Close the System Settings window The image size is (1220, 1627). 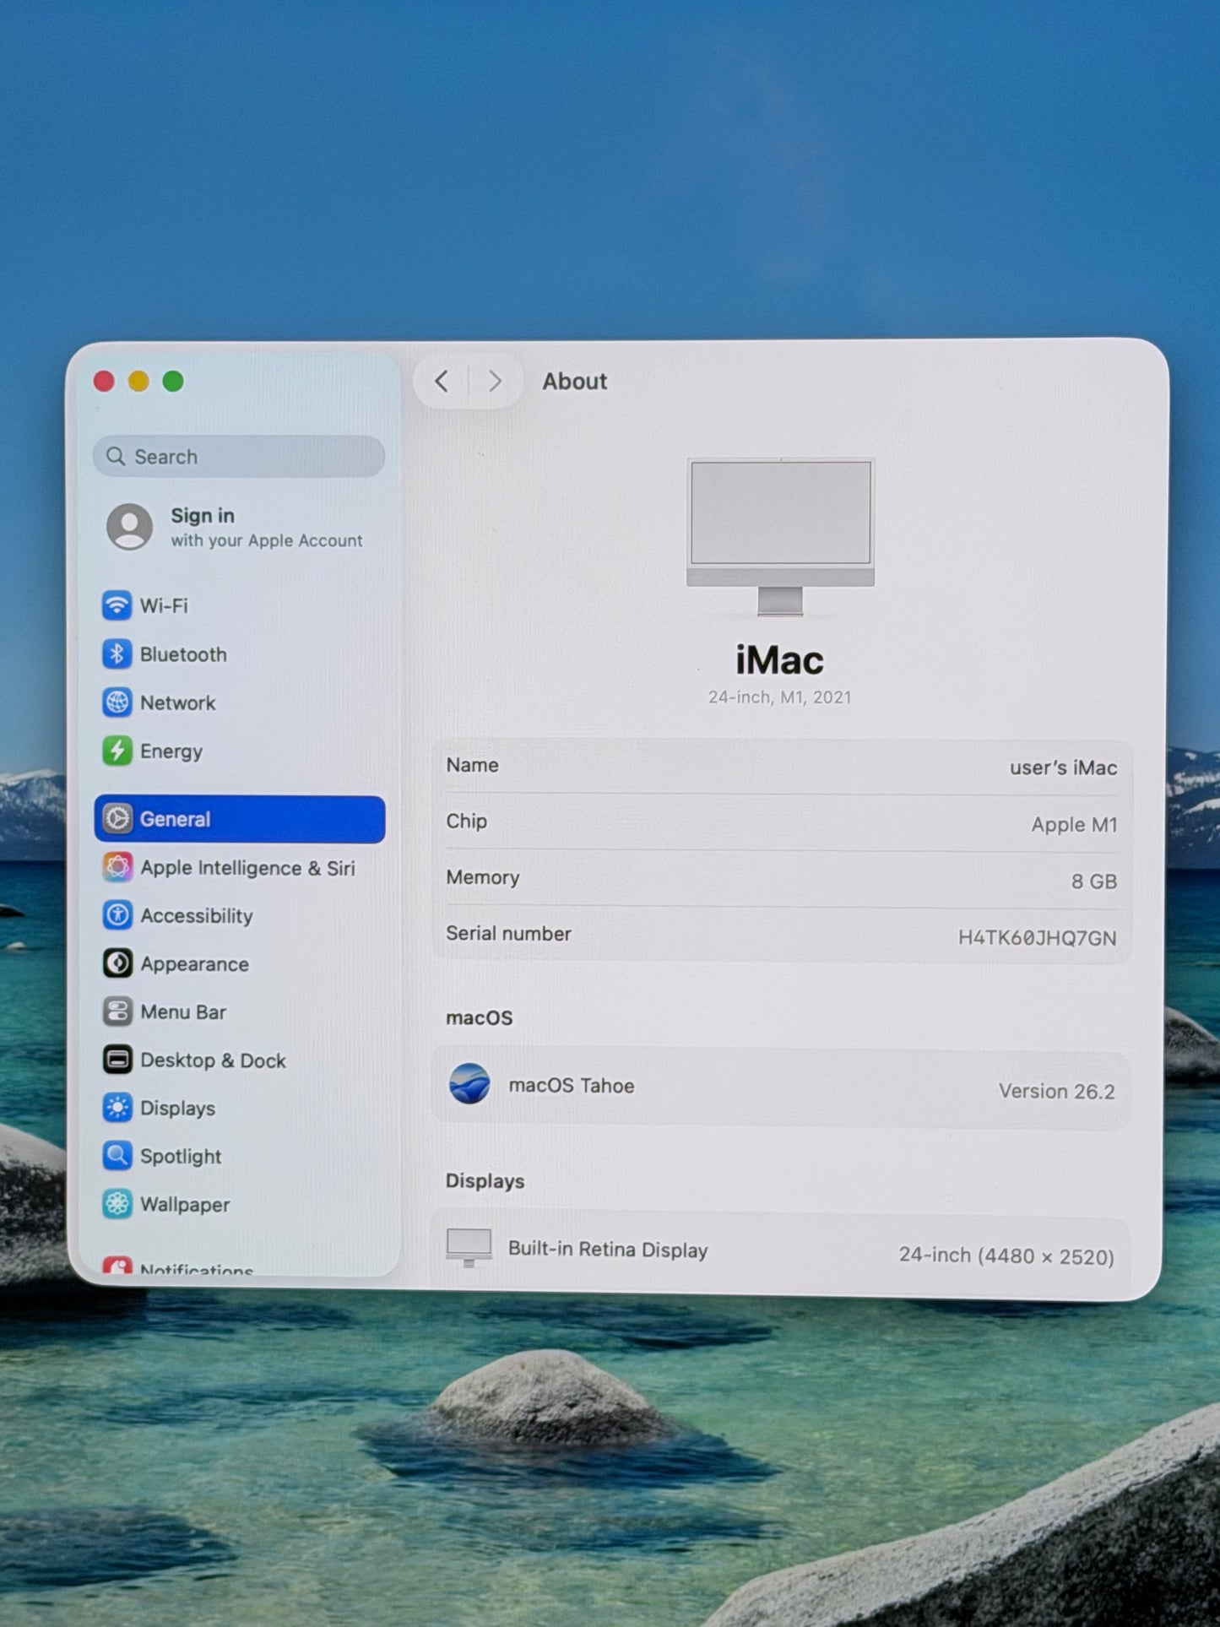pyautogui.click(x=104, y=382)
